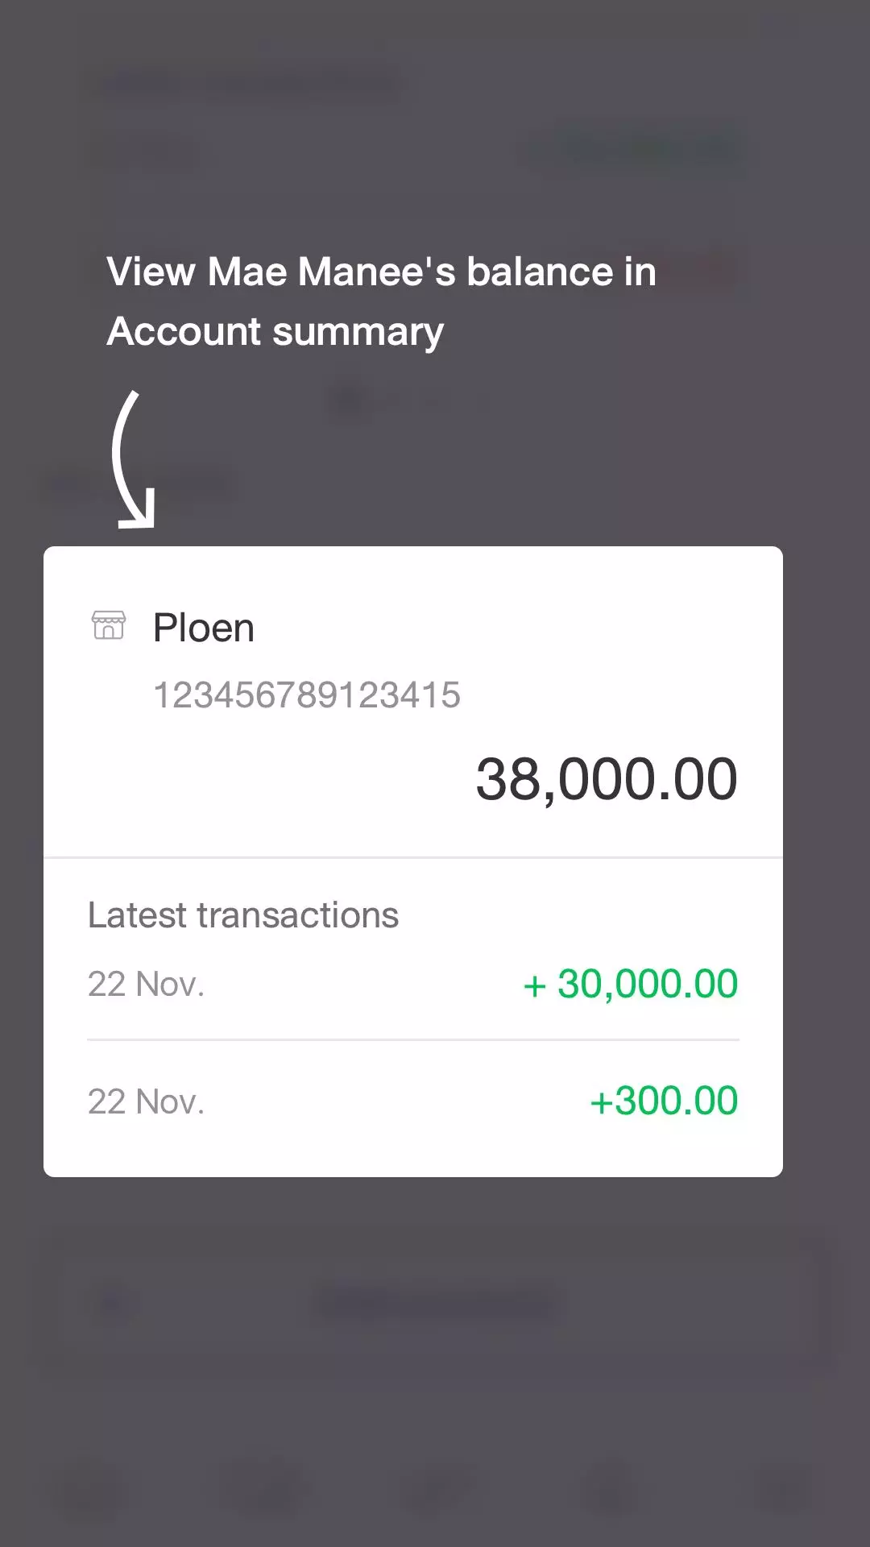Screen dimensions: 870x1547
Task: Click the Latest transactions heading
Action: click(x=242, y=915)
